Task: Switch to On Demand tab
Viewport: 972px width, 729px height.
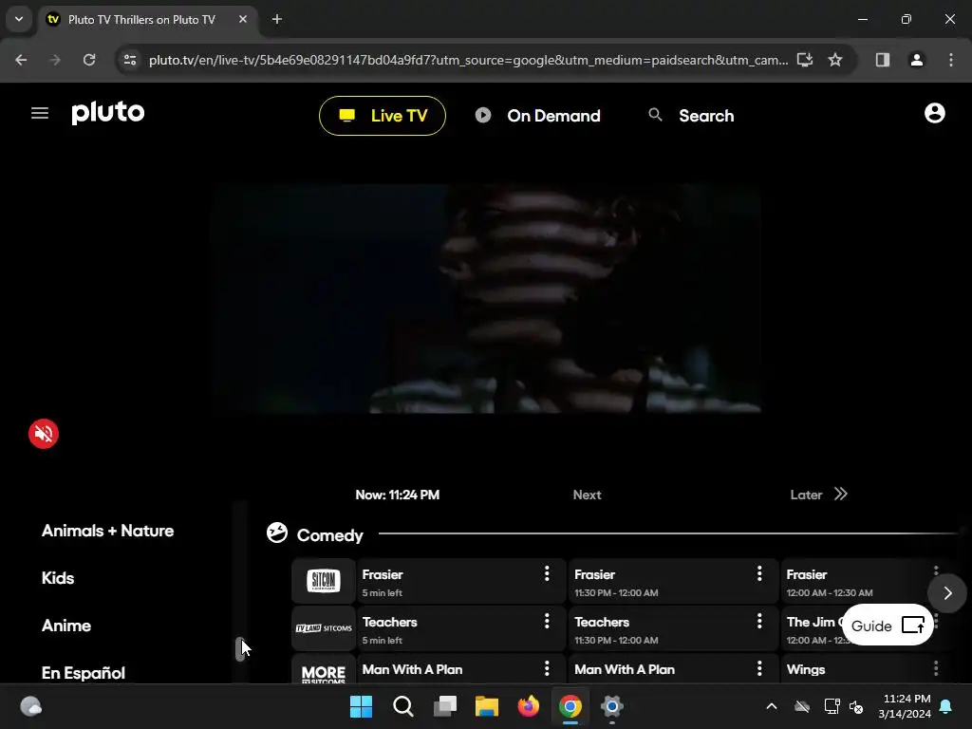Action: pos(537,116)
